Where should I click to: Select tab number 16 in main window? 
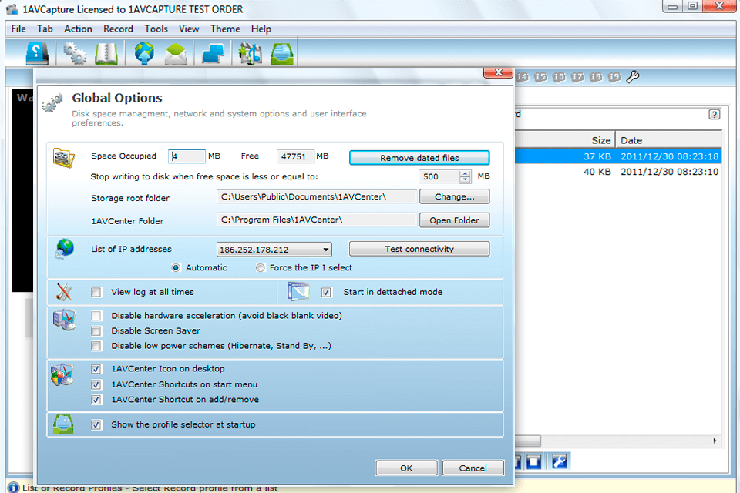559,77
